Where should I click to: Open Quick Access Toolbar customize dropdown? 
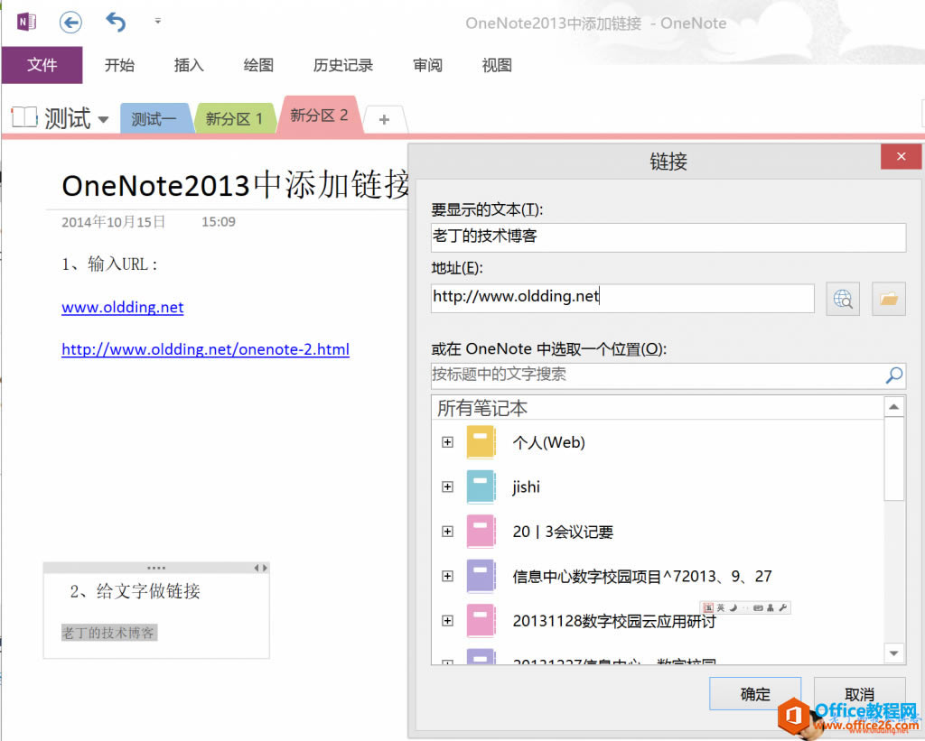point(157,22)
